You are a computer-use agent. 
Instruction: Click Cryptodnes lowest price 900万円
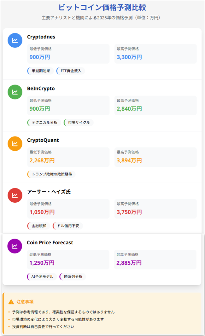(x=40, y=57)
